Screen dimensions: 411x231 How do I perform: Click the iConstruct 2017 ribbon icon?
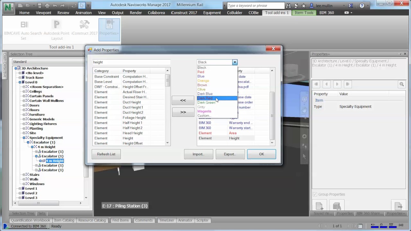(84, 25)
